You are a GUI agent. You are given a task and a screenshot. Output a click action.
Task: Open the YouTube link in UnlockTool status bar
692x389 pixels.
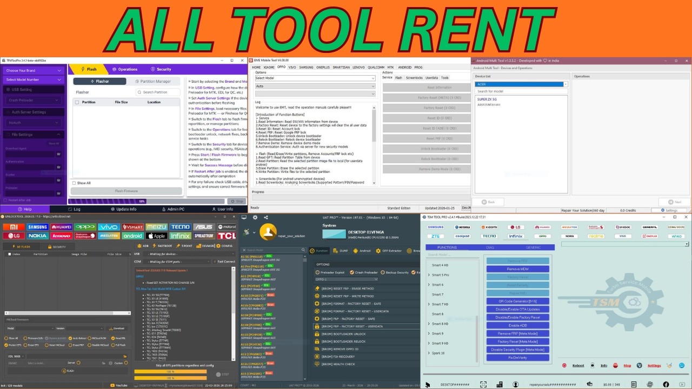coord(119,385)
